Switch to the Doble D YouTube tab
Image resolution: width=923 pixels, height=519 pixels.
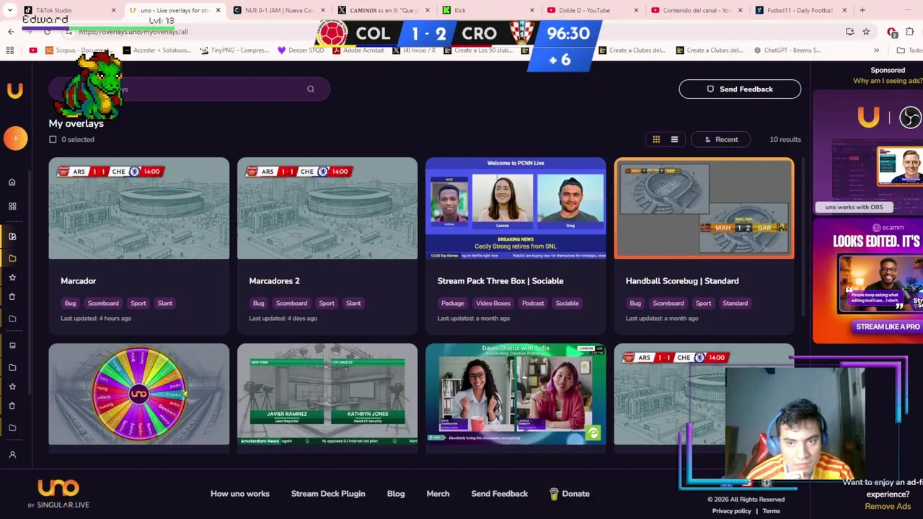click(591, 10)
